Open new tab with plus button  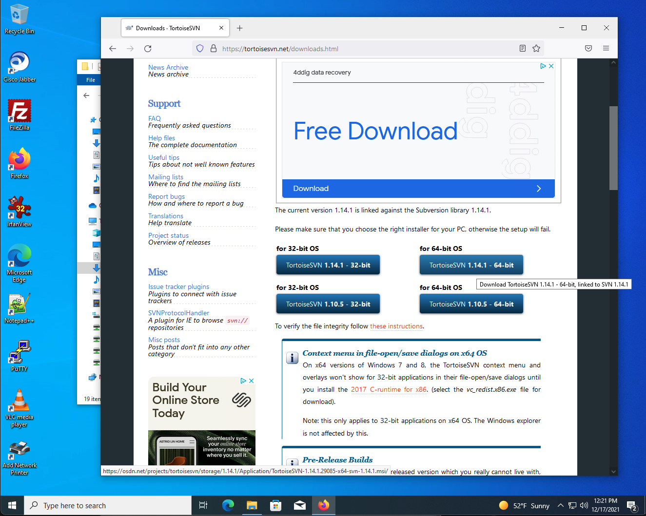click(x=239, y=28)
